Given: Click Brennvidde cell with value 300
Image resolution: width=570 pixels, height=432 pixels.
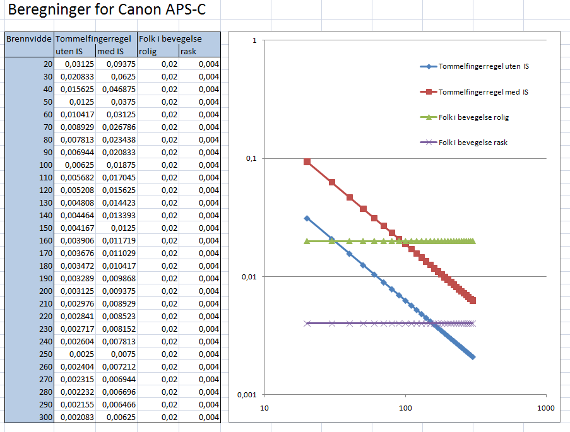Looking at the screenshot, I should pos(29,417).
